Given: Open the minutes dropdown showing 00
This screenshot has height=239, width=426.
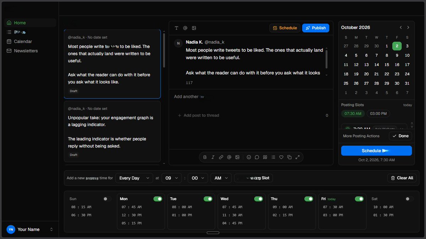Looking at the screenshot, I should (x=198, y=178).
